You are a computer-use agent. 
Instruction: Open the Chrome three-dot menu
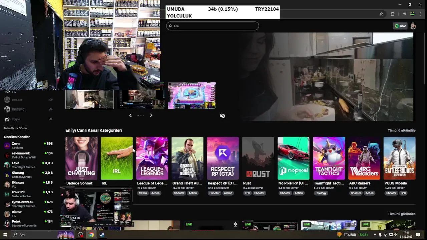420,14
